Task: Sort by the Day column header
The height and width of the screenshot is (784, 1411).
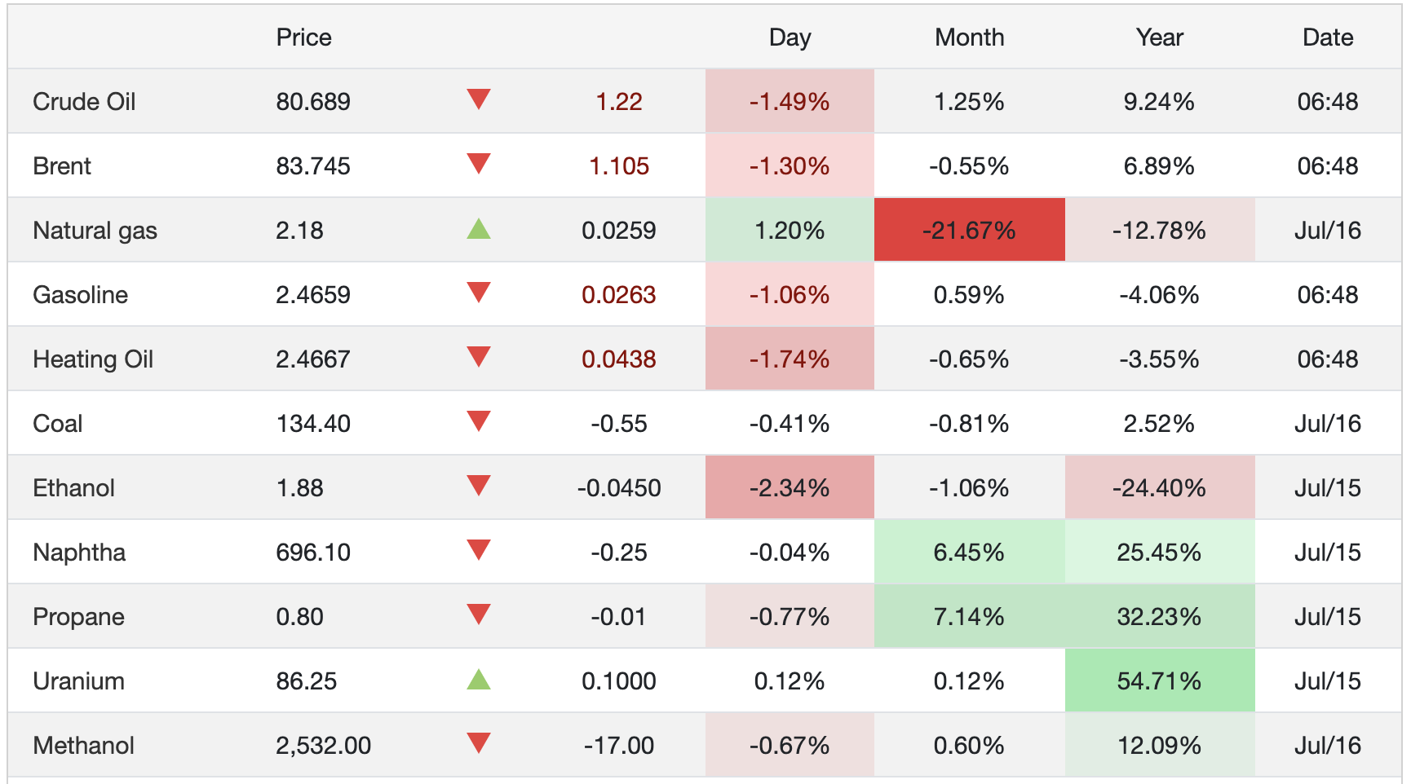Action: click(790, 37)
